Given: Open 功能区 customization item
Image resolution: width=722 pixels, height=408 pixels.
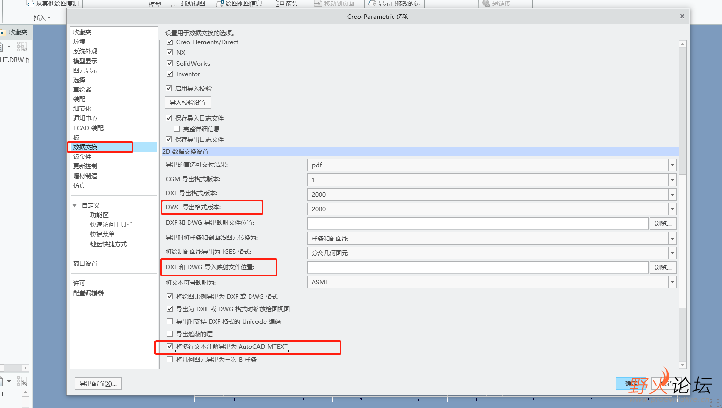Looking at the screenshot, I should pyautogui.click(x=99, y=215).
